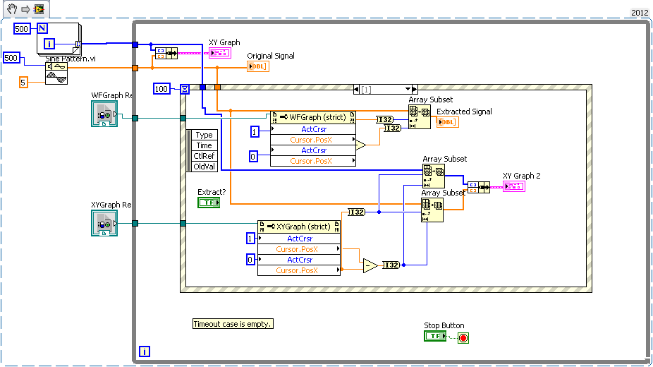This screenshot has width=653, height=367.
Task: Click the hand icon at top left
Action: (12, 9)
